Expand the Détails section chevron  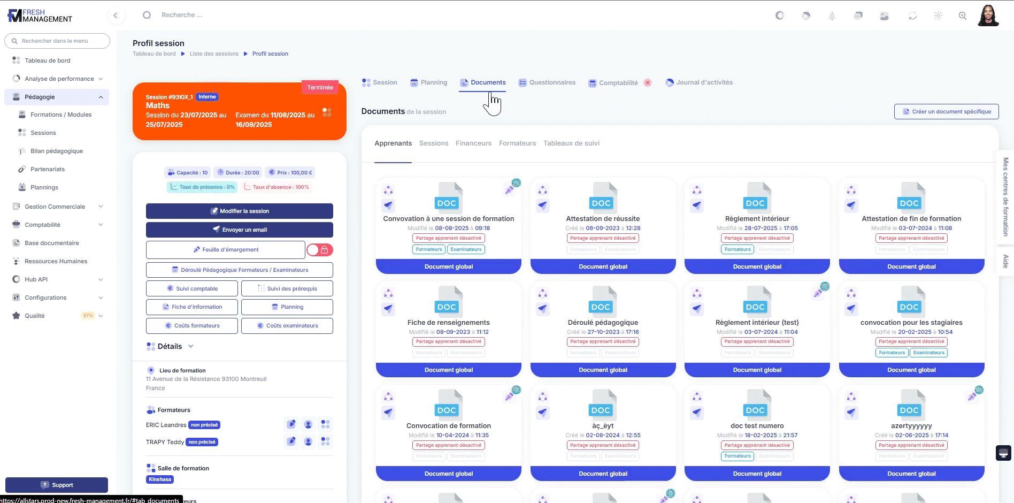point(191,346)
